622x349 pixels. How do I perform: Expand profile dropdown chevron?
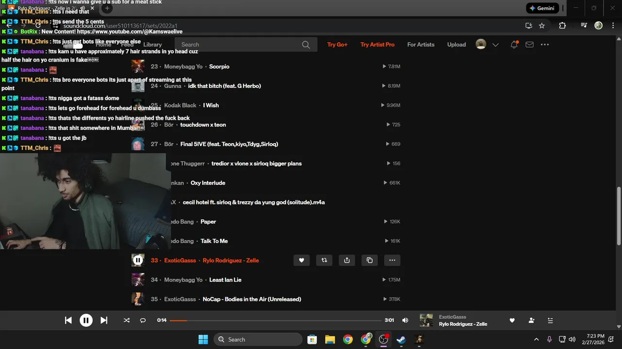point(496,45)
